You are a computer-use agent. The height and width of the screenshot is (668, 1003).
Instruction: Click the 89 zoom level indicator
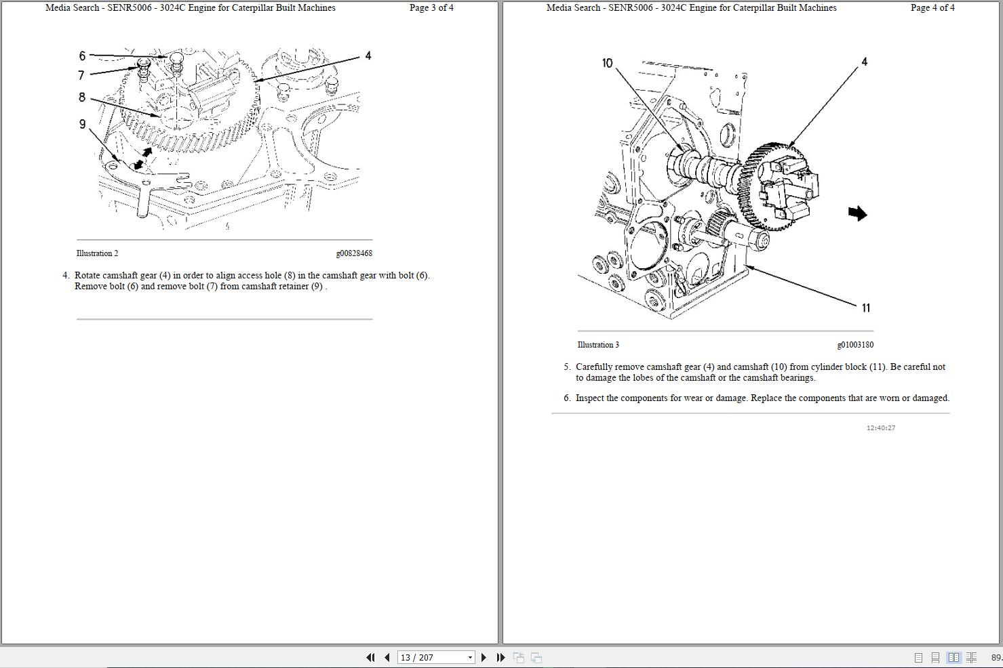995,657
